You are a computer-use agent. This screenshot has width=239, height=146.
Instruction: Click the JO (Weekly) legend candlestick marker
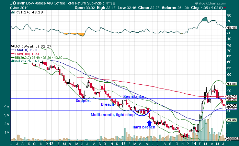coord(12,45)
